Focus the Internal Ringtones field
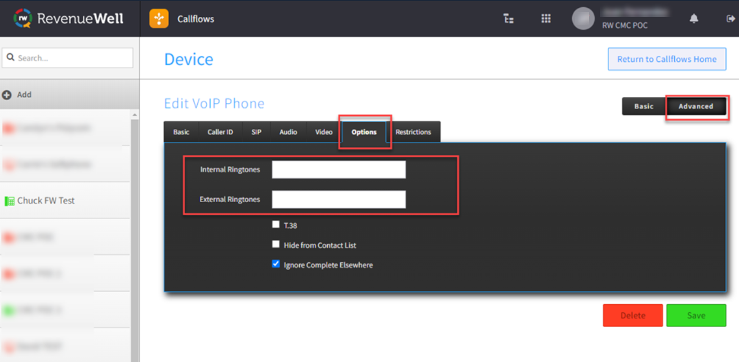 pos(339,169)
